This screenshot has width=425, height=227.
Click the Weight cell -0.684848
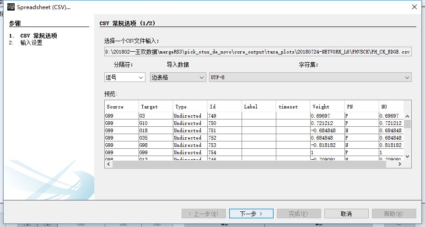coord(328,130)
